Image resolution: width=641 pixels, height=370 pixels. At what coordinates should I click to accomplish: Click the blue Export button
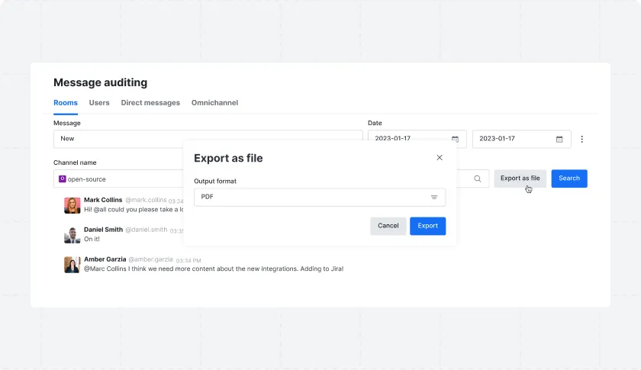[427, 226]
